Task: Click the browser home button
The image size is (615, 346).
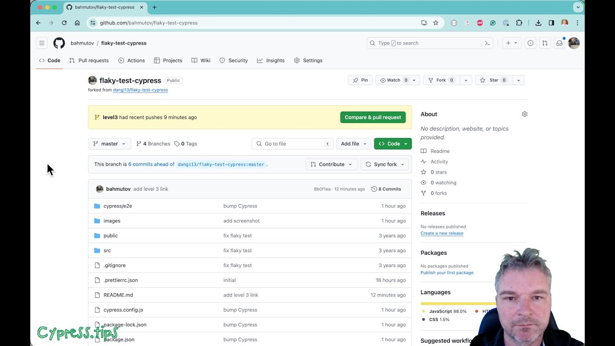Action: (77, 23)
